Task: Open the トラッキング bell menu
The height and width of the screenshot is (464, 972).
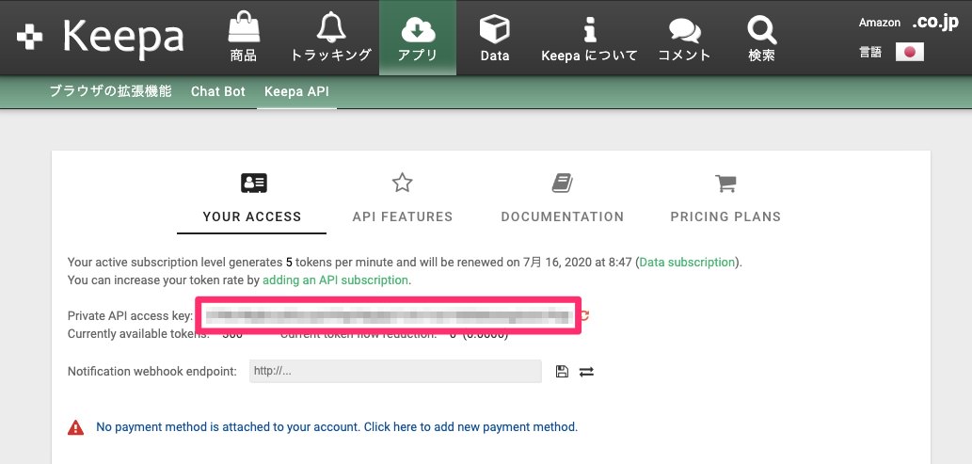Action: 331,38
